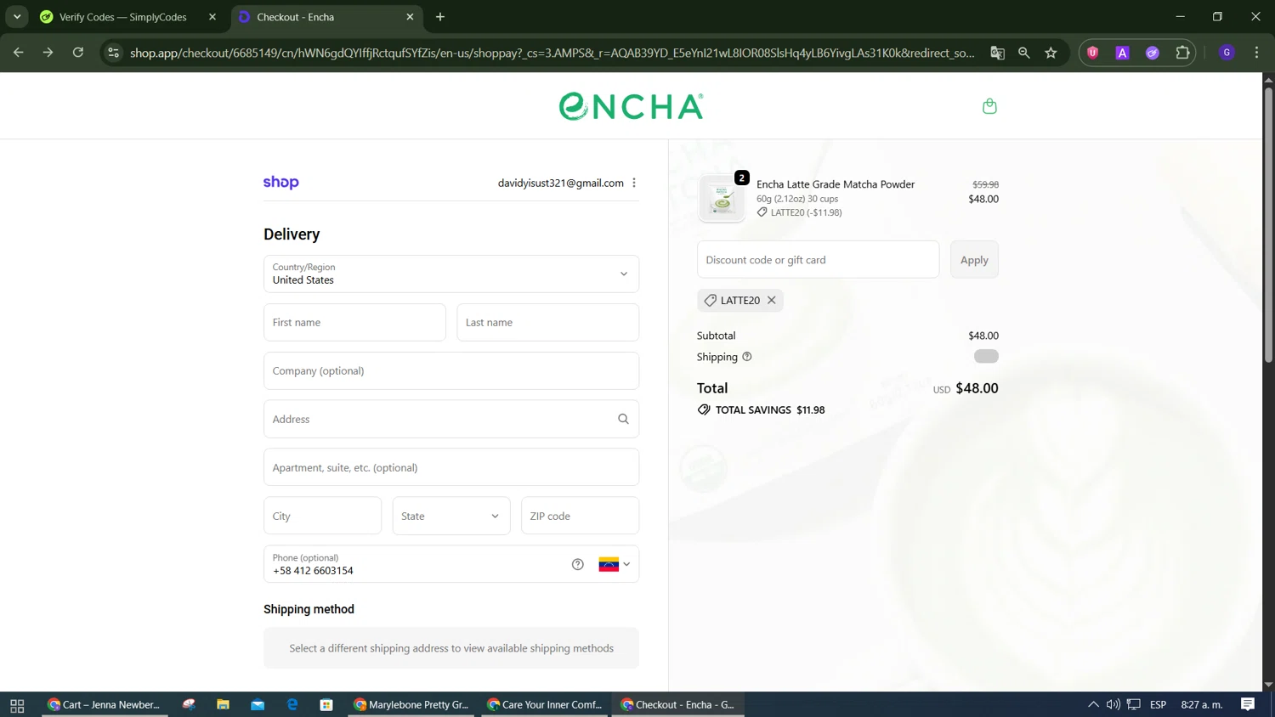Click the ESP language indicator
Viewport: 1275px width, 717px height.
tap(1158, 705)
